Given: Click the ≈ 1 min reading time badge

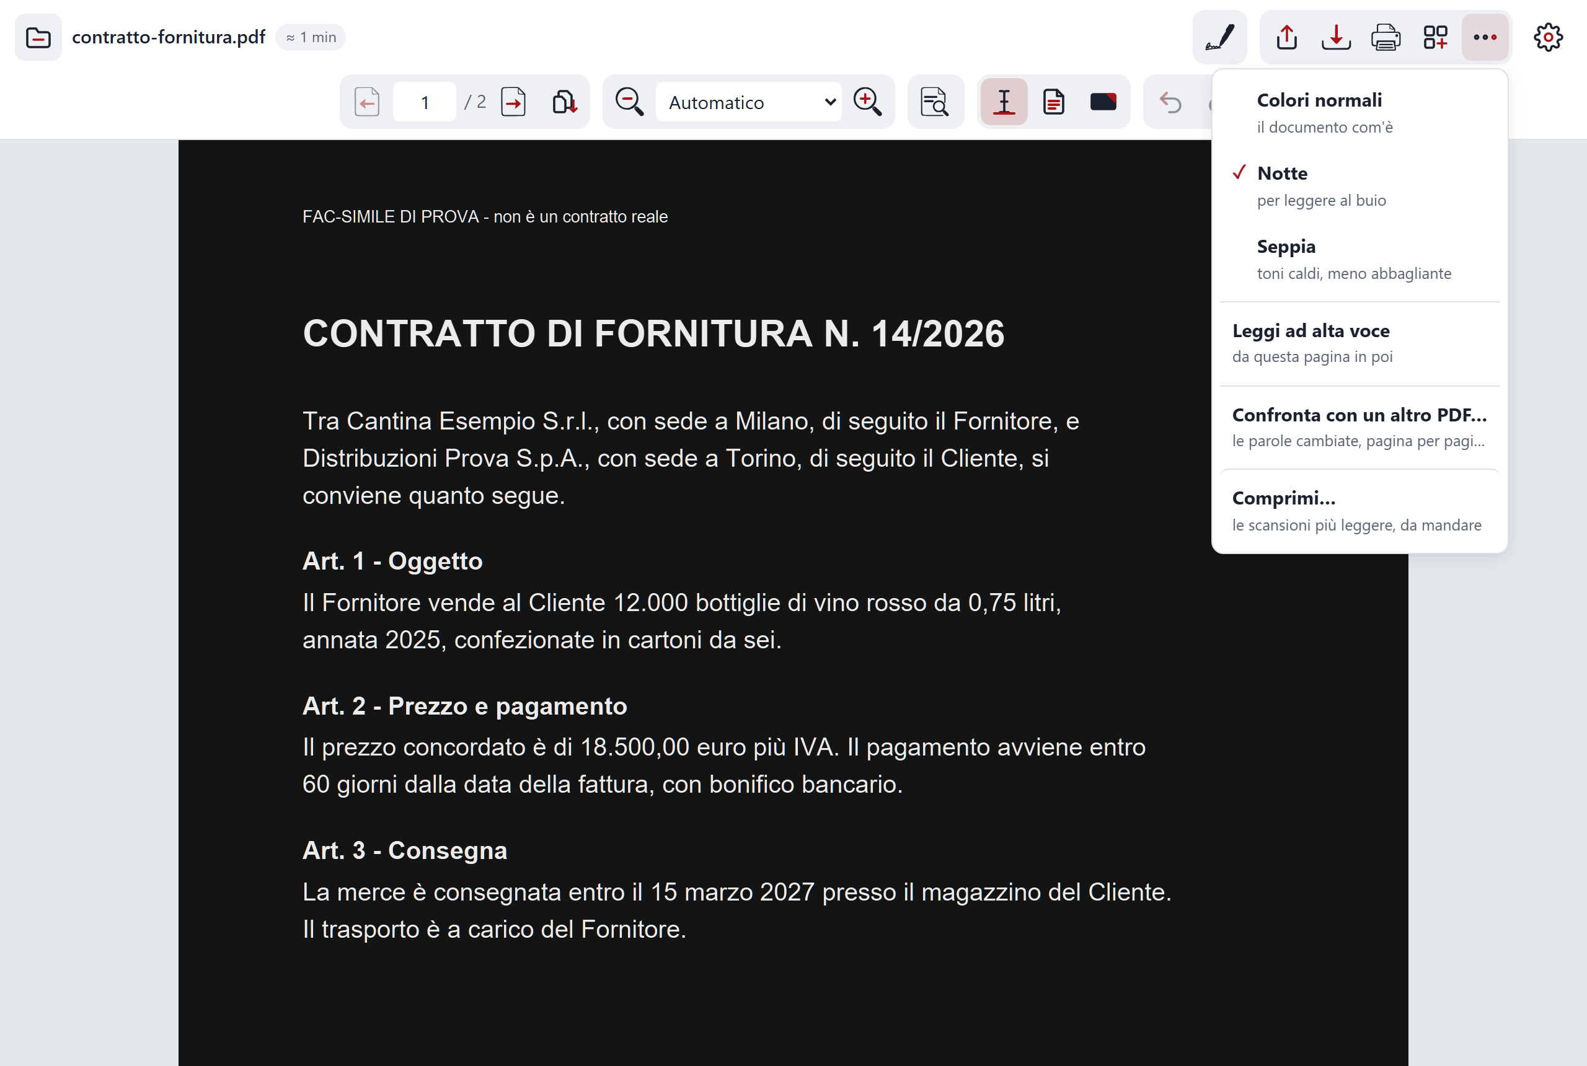Looking at the screenshot, I should 311,37.
